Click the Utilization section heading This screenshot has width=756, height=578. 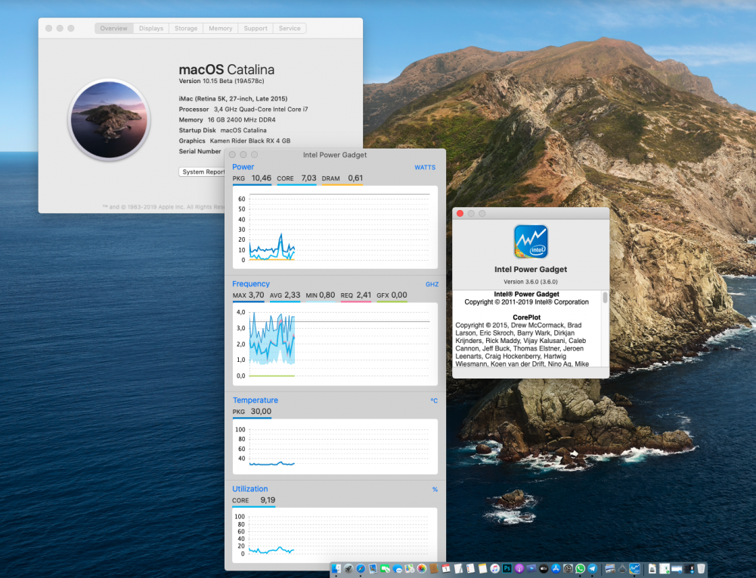click(249, 488)
